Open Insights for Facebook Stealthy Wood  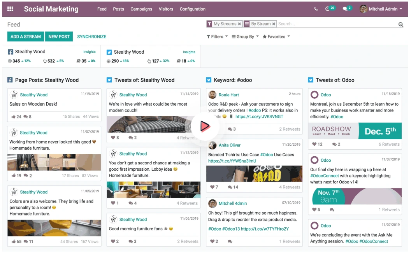point(89,52)
